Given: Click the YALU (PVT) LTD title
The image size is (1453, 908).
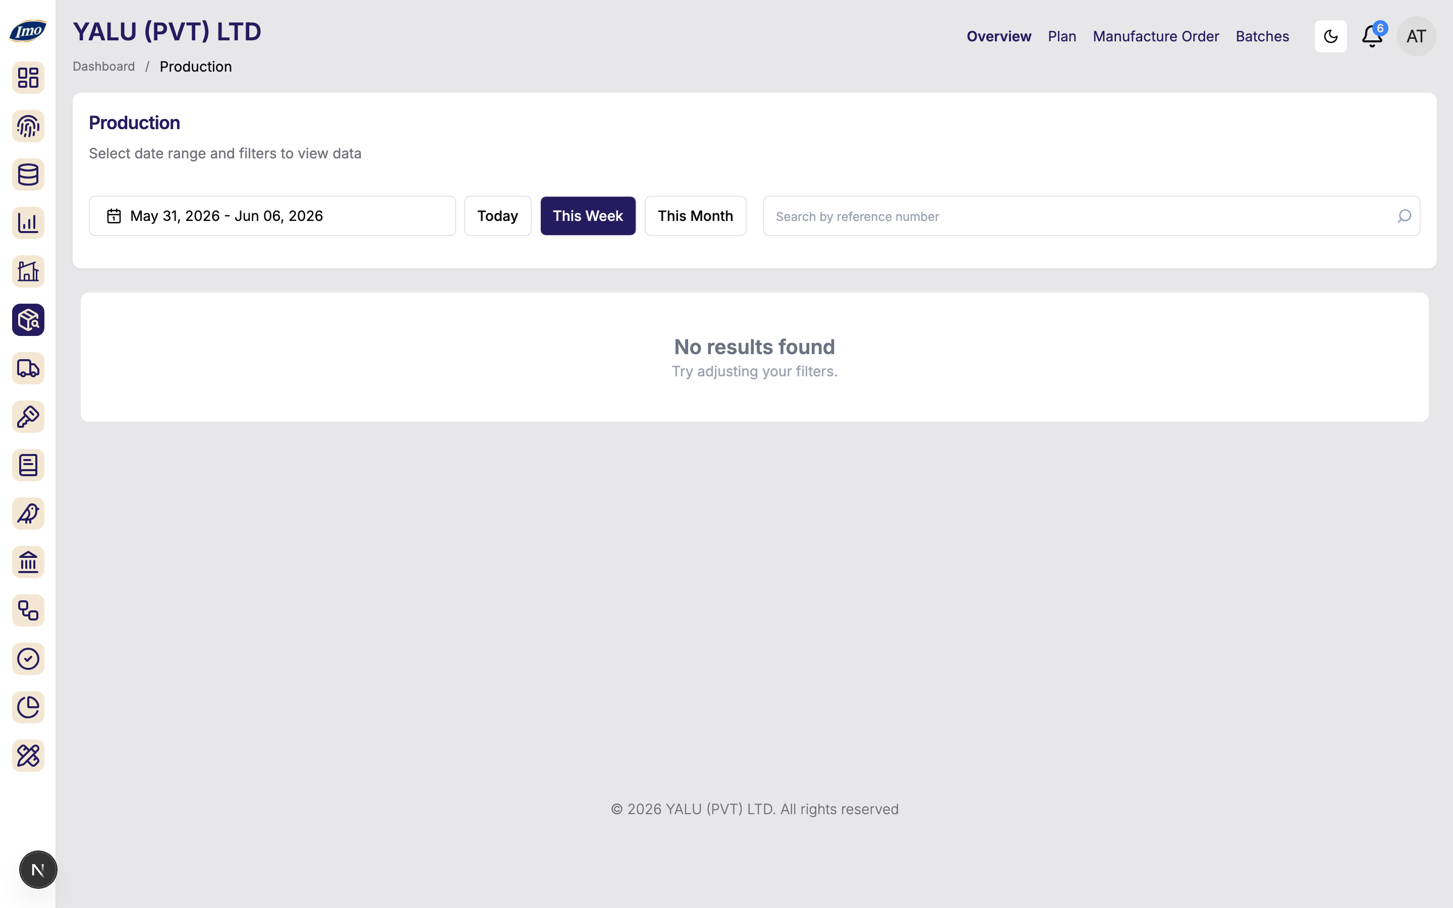Looking at the screenshot, I should click(x=167, y=32).
